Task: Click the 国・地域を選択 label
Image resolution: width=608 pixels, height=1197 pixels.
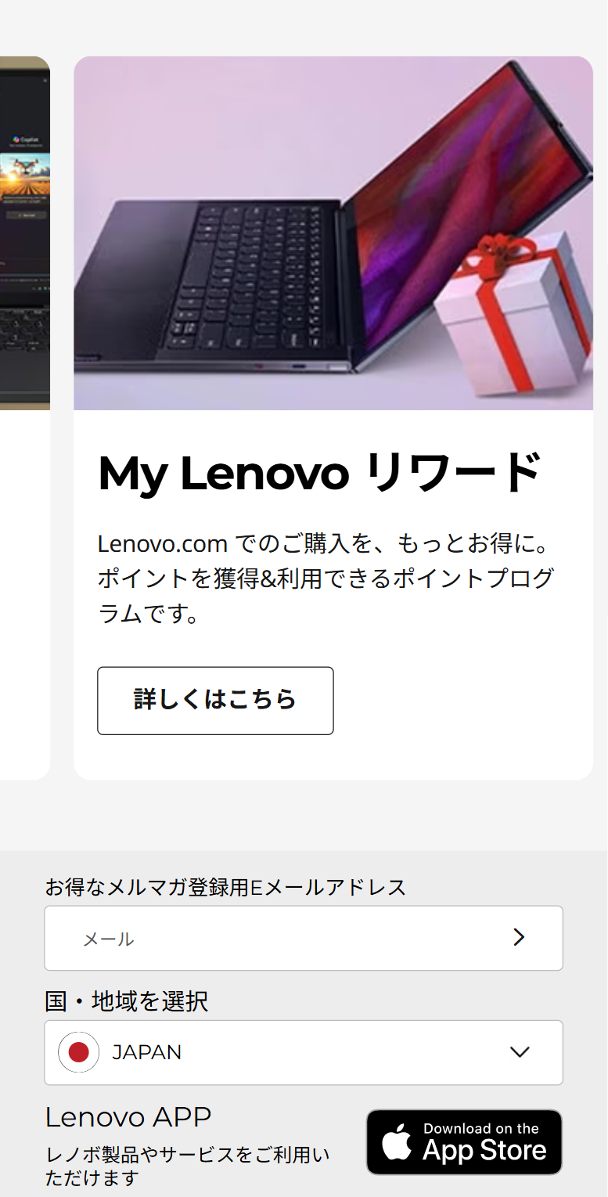Action: point(127,1001)
